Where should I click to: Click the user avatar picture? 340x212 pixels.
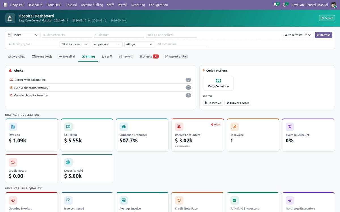point(333,5)
